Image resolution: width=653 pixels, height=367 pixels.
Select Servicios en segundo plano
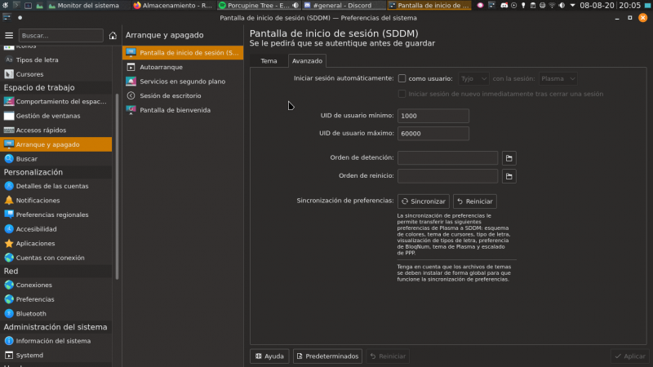coord(183,82)
